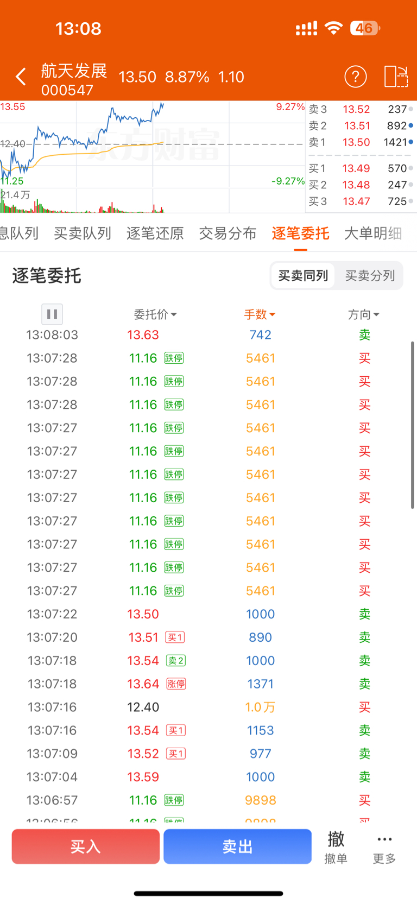The width and height of the screenshot is (417, 904).
Task: Switch to the 交易分布 tab
Action: click(228, 233)
